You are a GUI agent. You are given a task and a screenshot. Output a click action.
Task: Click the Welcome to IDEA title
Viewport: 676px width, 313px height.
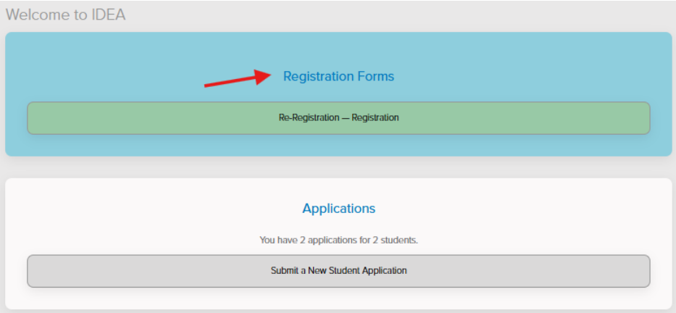click(65, 14)
